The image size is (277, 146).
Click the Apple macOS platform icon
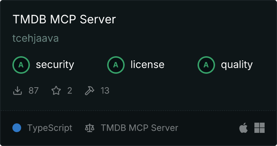[243, 128]
